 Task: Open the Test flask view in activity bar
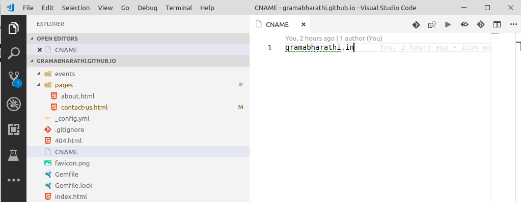pyautogui.click(x=14, y=155)
